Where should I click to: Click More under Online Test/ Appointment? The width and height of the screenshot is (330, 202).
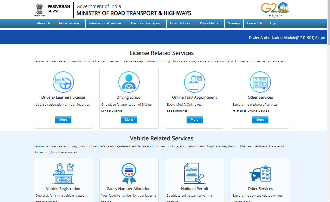click(194, 120)
